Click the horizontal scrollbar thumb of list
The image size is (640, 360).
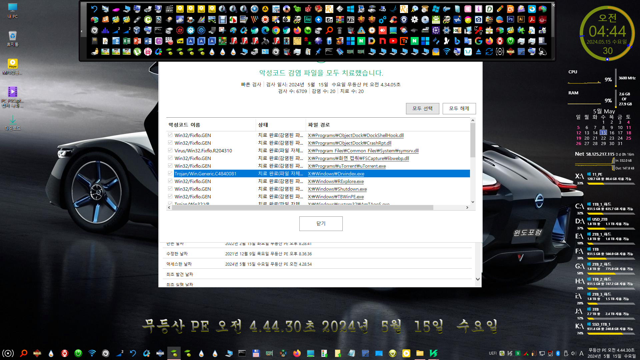[x=302, y=207]
